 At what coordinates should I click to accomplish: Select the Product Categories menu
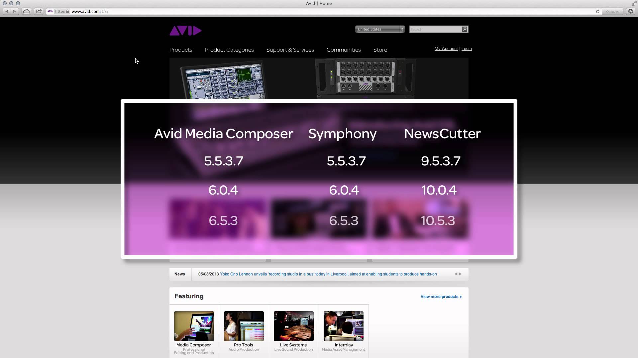click(229, 49)
